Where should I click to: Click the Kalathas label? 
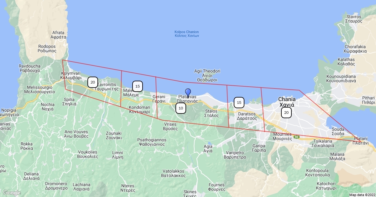(x=347, y=62)
